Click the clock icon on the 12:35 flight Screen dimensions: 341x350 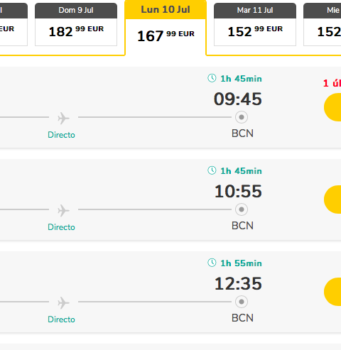tap(212, 263)
